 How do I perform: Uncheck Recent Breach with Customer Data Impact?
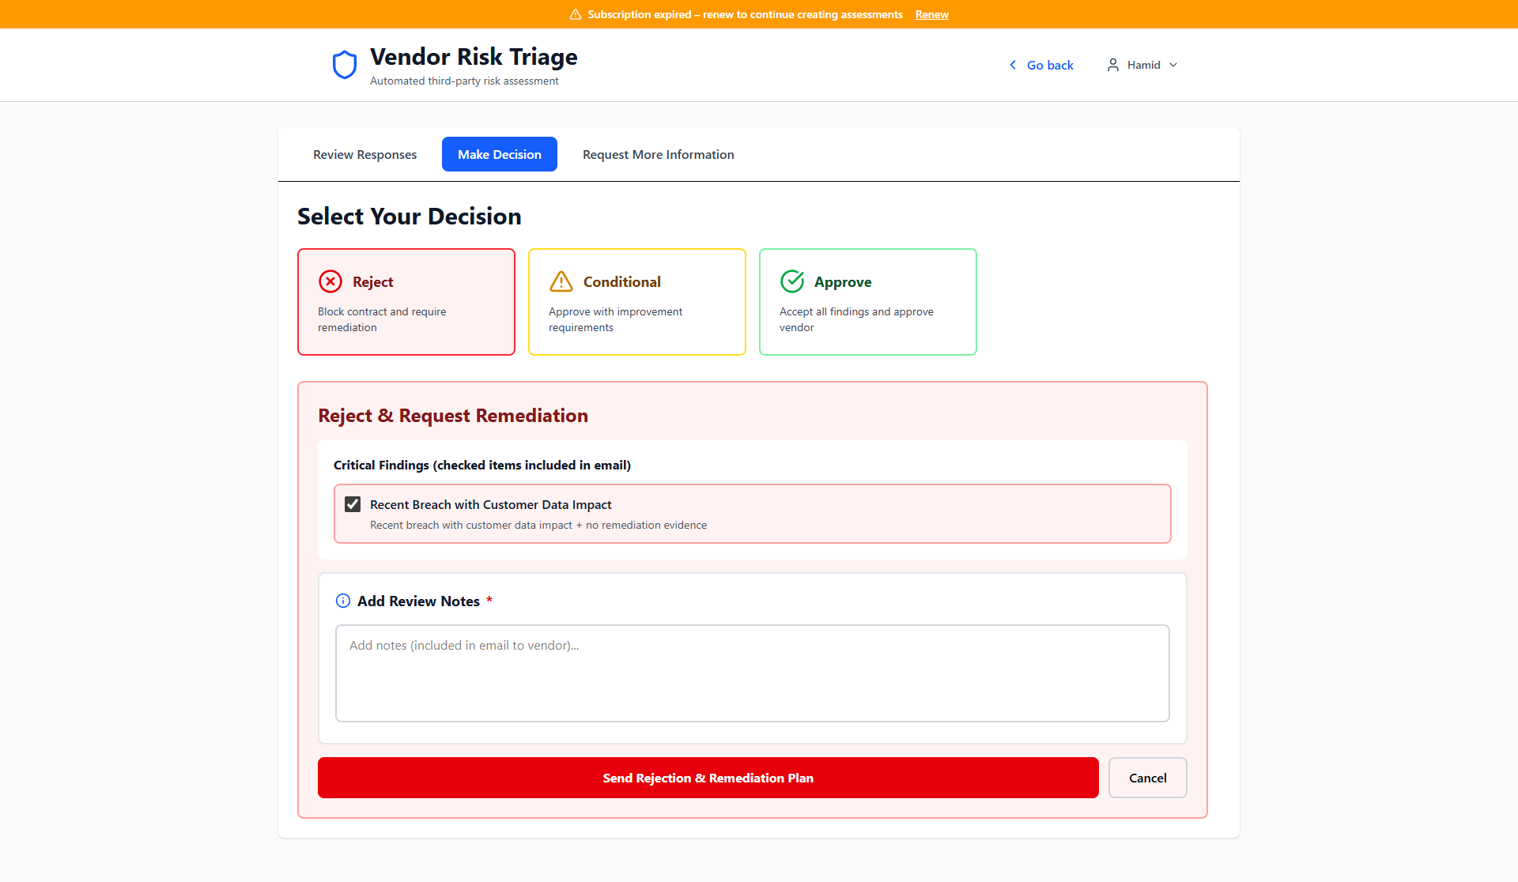(353, 504)
